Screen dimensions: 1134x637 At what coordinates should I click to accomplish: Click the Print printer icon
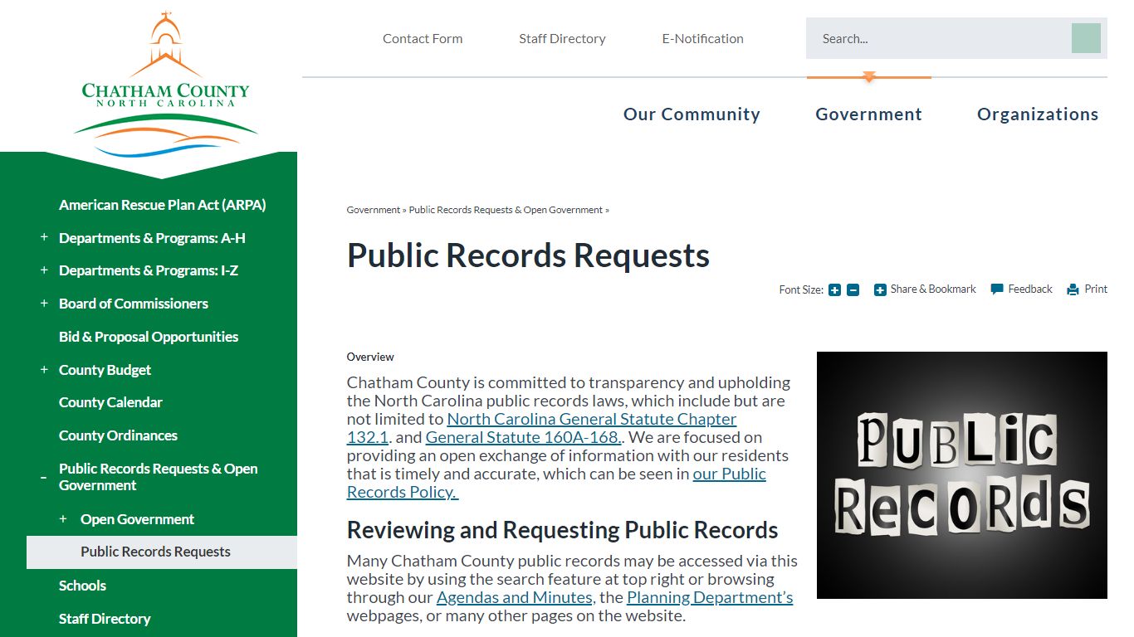click(1073, 289)
